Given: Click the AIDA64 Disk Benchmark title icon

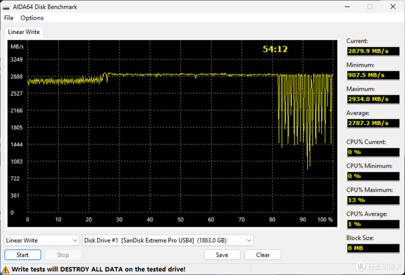Looking at the screenshot, I should coord(6,7).
